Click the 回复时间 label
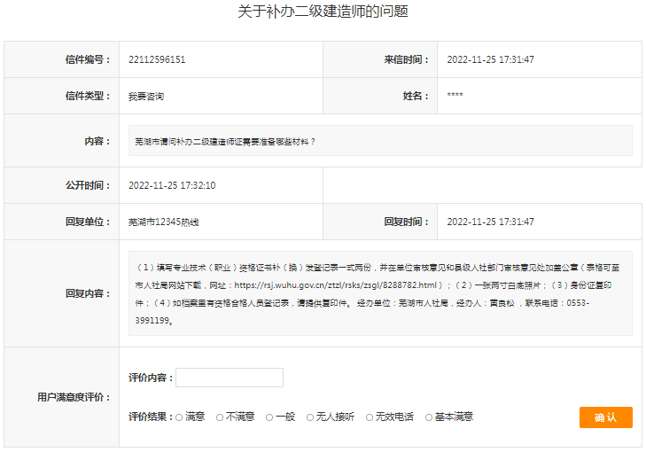The image size is (646, 452). (407, 222)
